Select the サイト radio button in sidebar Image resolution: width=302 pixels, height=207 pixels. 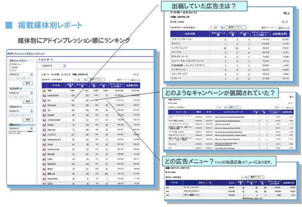10,70
